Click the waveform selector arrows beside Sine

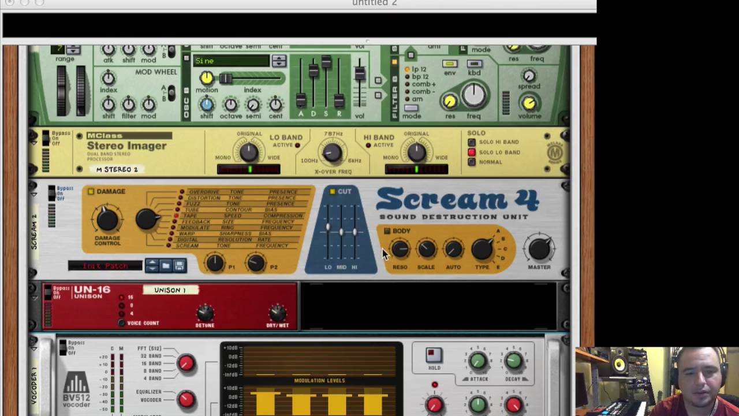pos(279,61)
